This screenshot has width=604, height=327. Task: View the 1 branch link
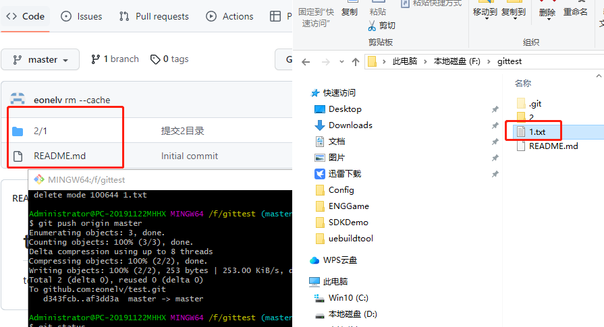[x=115, y=59]
